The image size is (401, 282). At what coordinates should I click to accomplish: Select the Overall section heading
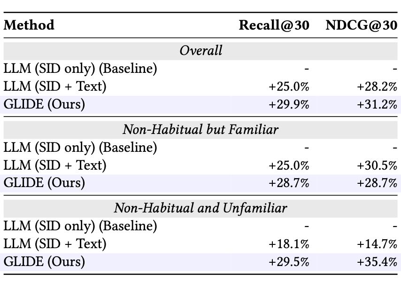click(x=200, y=51)
